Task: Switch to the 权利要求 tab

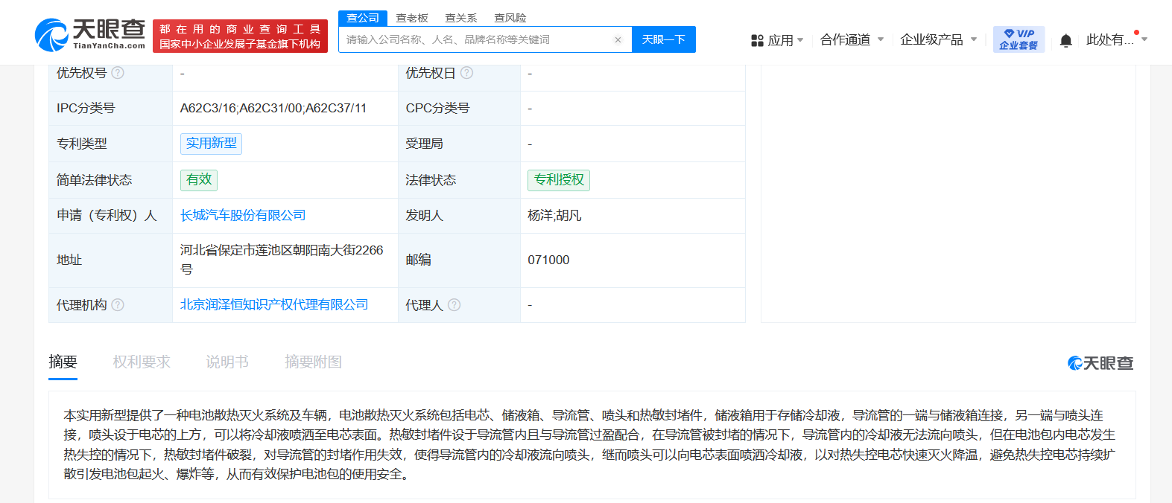Action: 142,362
